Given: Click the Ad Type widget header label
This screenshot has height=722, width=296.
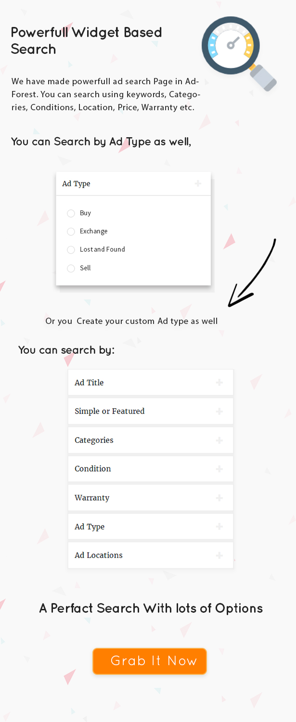Looking at the screenshot, I should pos(76,184).
